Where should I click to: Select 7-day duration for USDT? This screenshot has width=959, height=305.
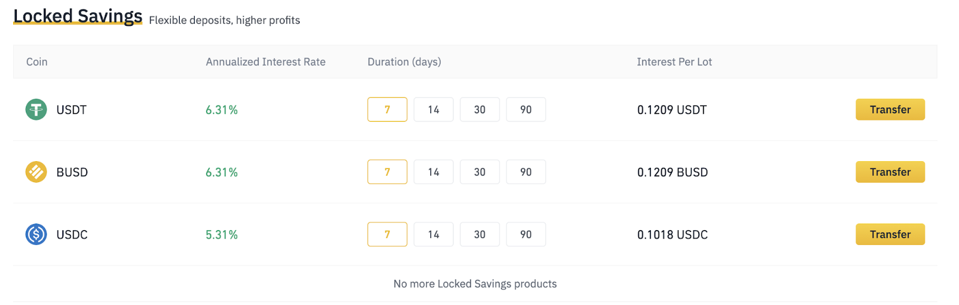point(387,110)
